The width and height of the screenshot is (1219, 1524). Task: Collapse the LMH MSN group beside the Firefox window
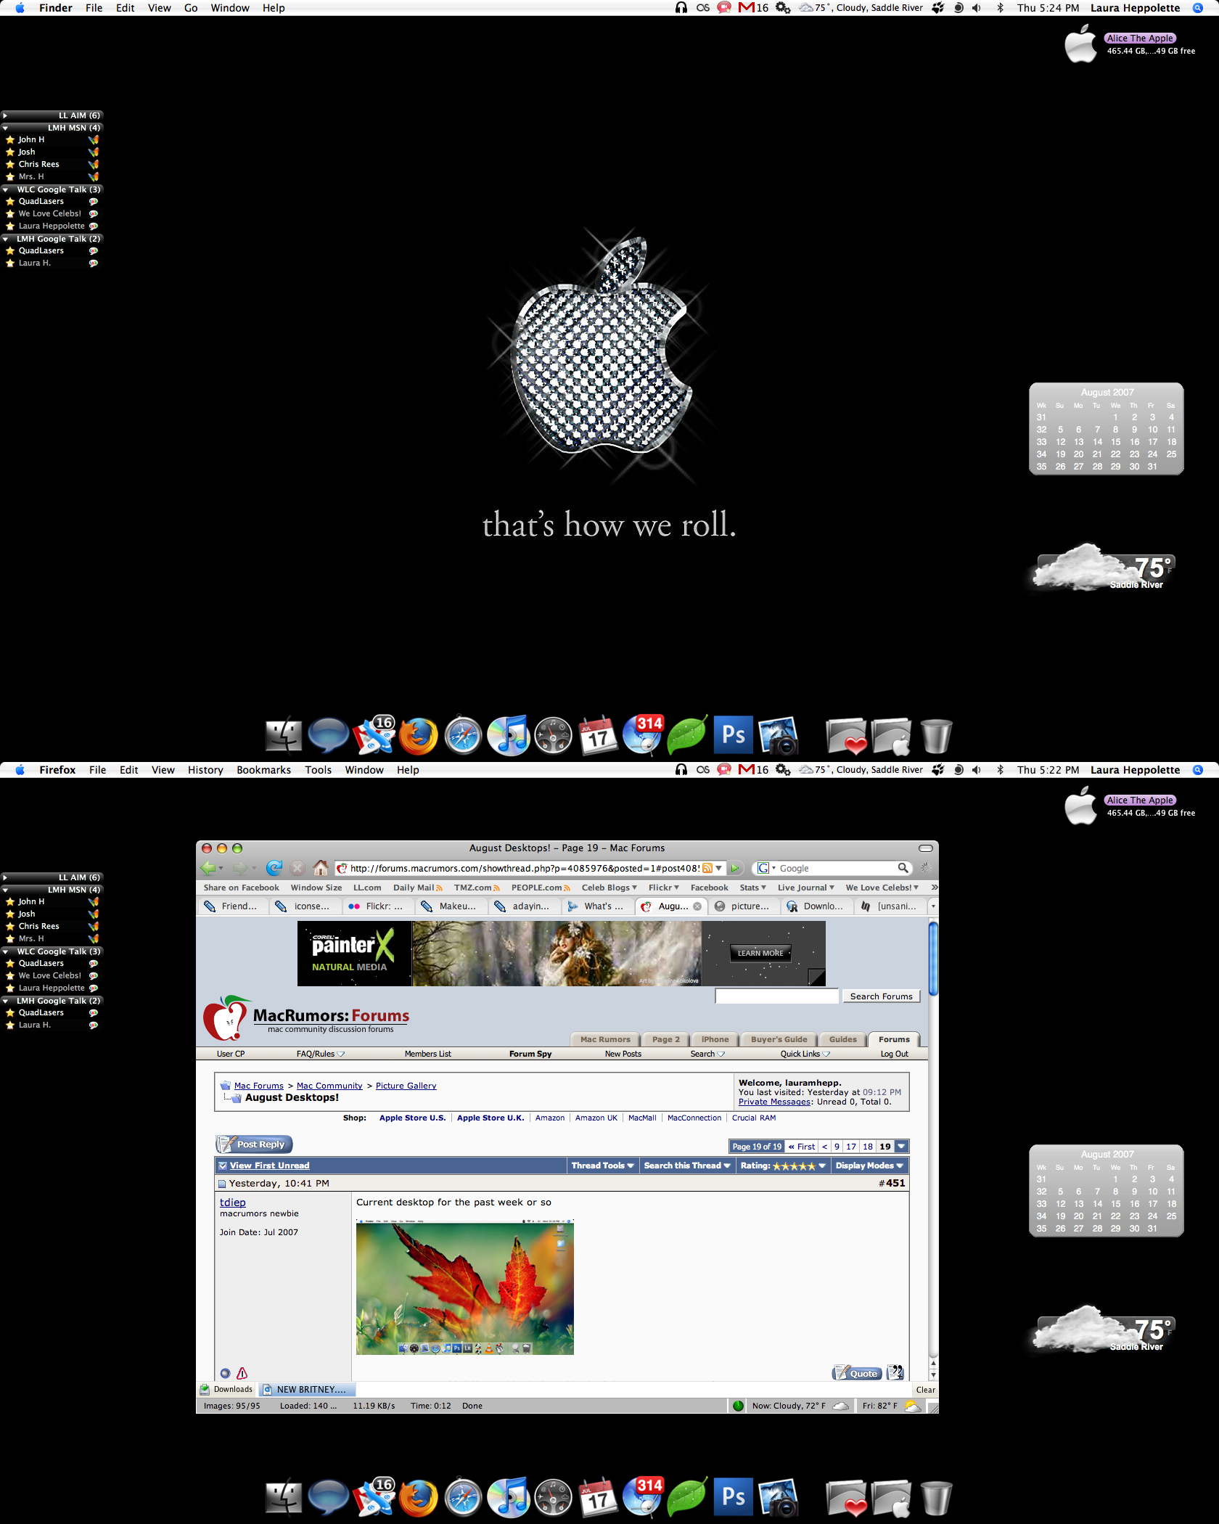click(x=5, y=889)
